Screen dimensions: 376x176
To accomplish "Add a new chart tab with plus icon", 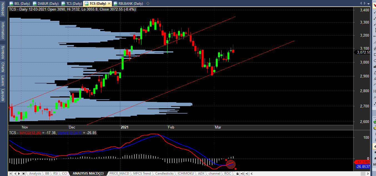I will tap(148, 4).
